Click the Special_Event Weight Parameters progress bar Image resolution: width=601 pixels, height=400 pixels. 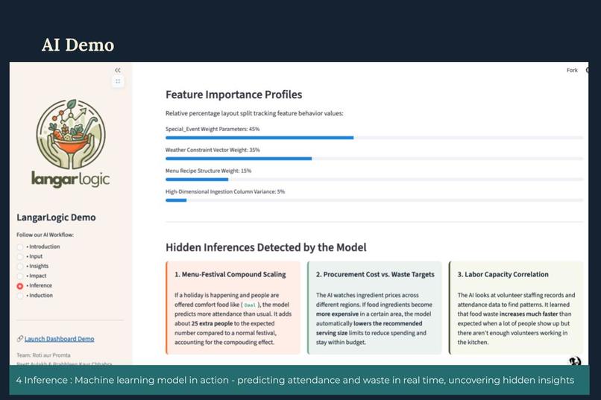click(374, 137)
